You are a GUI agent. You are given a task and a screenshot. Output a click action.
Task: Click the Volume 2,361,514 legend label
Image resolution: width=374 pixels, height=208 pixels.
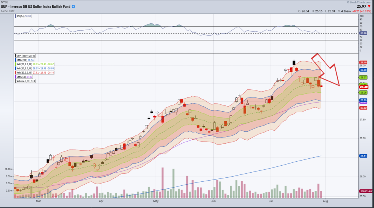pyautogui.click(x=25, y=81)
